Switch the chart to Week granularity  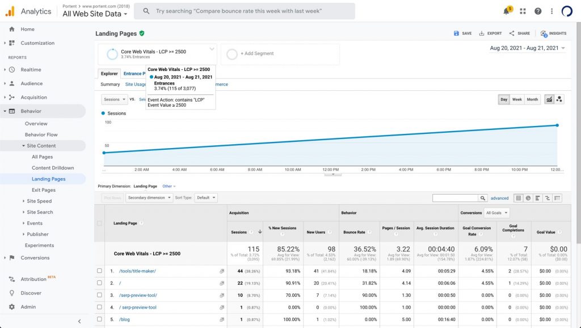[x=517, y=99]
